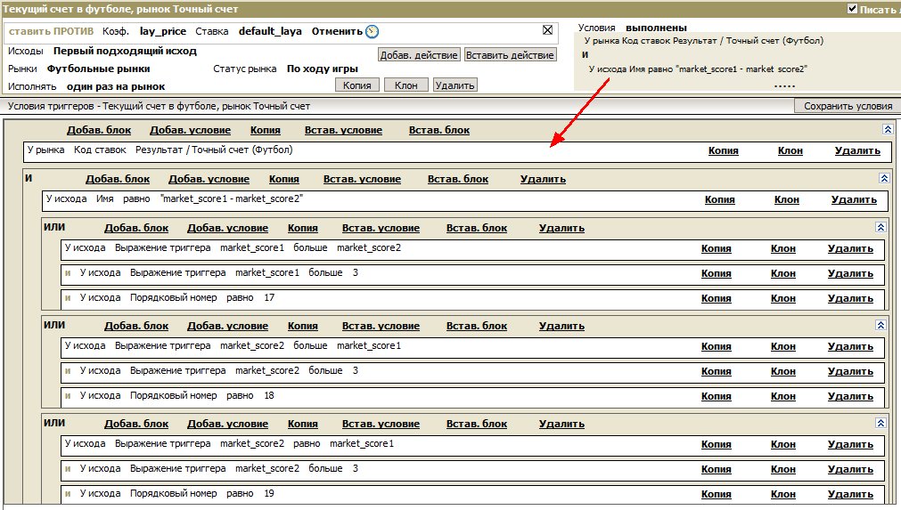The image size is (901, 510).
Task: Toggle the Писать checkbox in title bar
Action: pos(853,9)
